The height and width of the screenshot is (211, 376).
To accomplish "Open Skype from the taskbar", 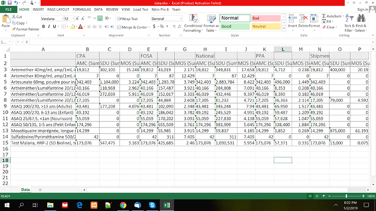I will click(x=152, y=205).
